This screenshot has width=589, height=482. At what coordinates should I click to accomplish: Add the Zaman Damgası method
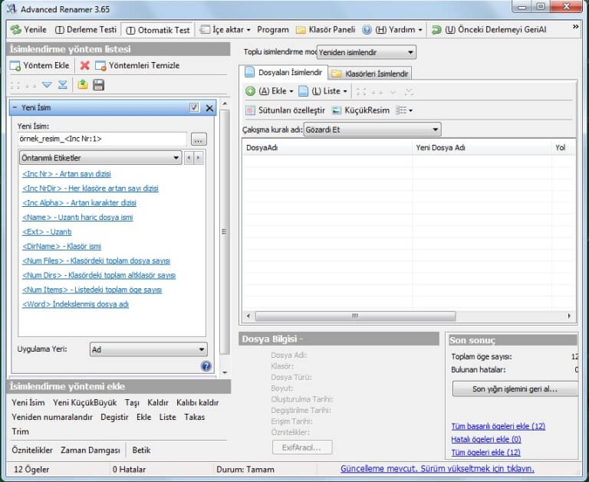tap(90, 451)
